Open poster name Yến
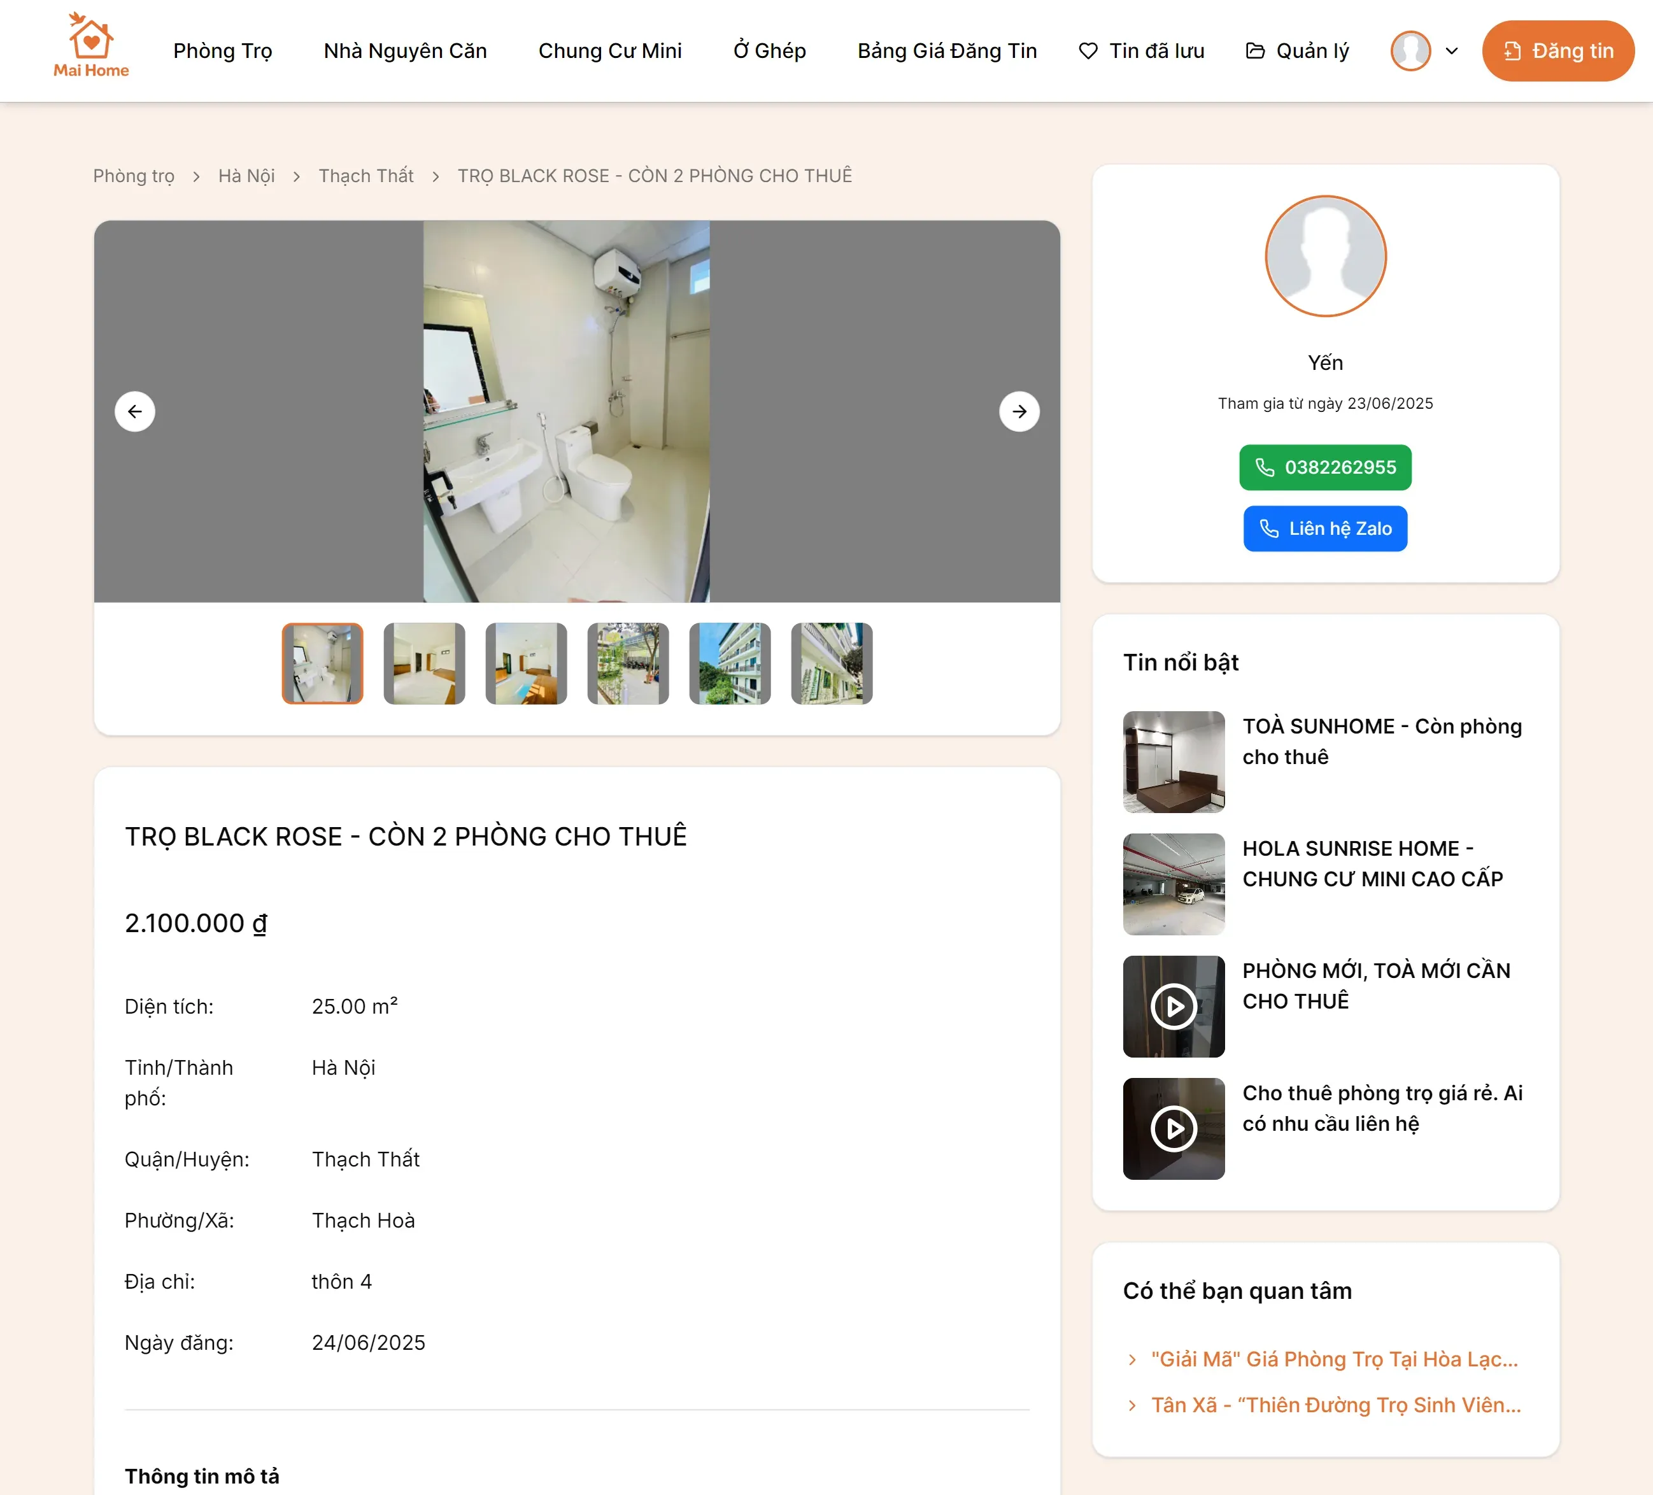 (x=1325, y=362)
